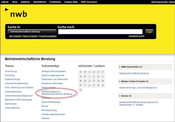Select letter S in the Lexikon
Screen dimensions: 175x122
[x=81, y=85]
